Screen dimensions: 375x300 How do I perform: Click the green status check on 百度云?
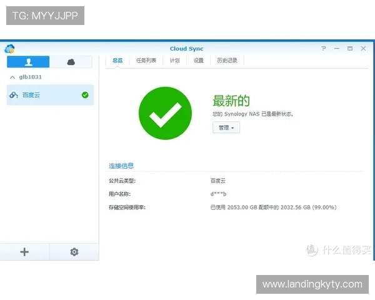(85, 95)
